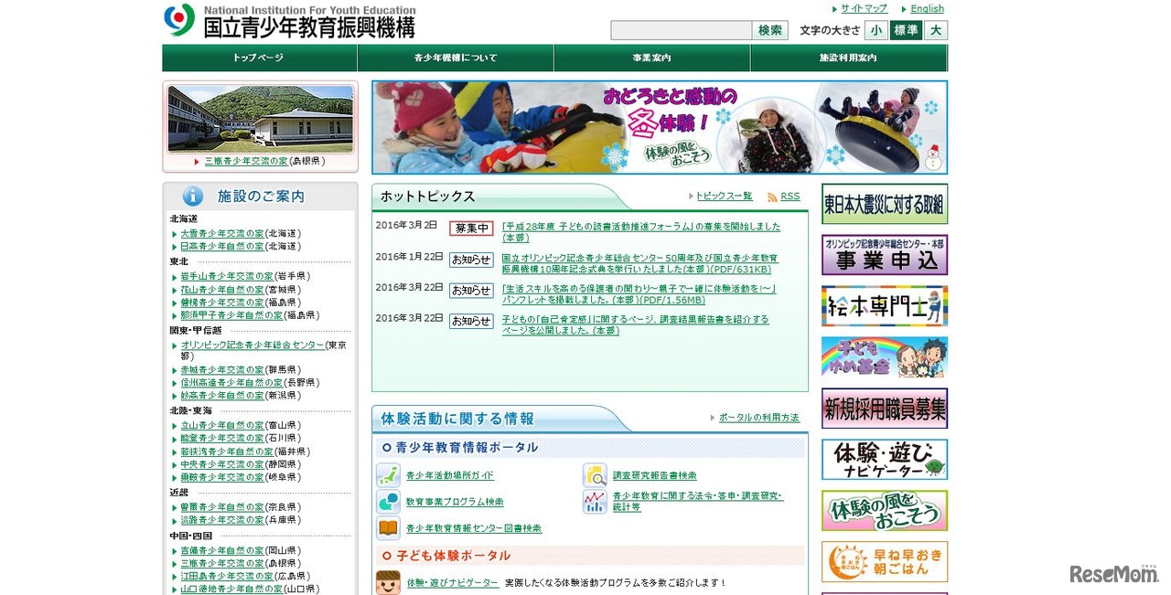Click the winter experience banner image

click(x=659, y=126)
